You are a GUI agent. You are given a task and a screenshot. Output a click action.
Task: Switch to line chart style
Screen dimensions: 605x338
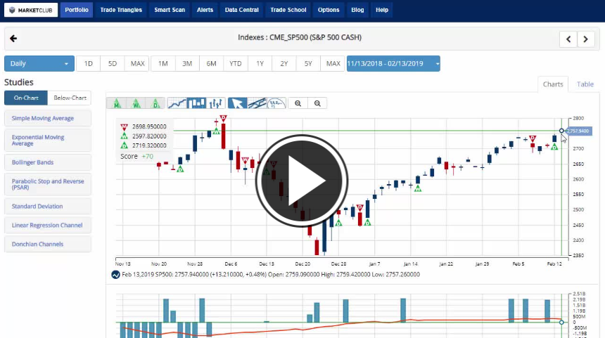pos(177,103)
